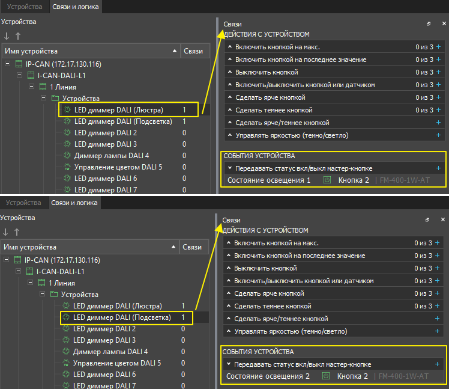Image resolution: width=449 pixels, height=389 pixels.
Task: Click the float icon of the upper Связи panel
Action: [x=429, y=23]
